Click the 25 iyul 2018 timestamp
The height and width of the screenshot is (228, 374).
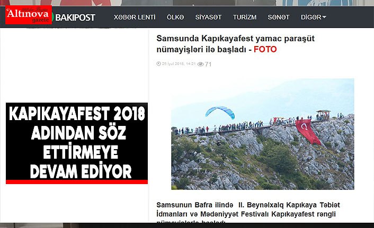coord(179,64)
